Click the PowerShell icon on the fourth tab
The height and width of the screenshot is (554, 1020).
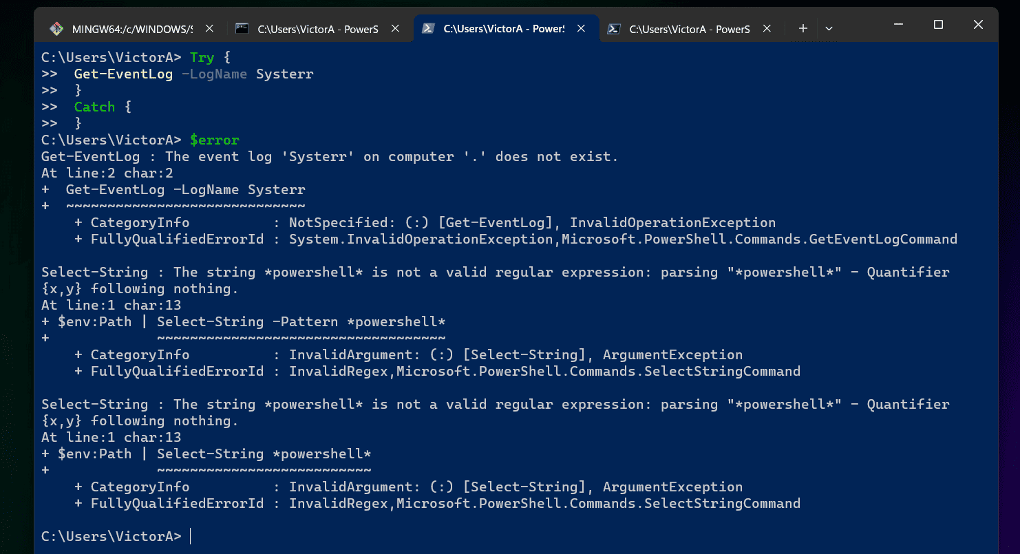point(614,29)
